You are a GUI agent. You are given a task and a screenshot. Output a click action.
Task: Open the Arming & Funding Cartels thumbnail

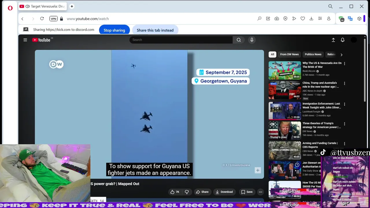285,150
